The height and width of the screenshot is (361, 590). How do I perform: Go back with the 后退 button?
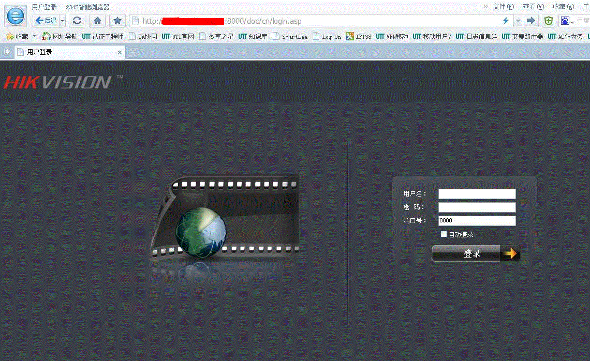tap(46, 21)
